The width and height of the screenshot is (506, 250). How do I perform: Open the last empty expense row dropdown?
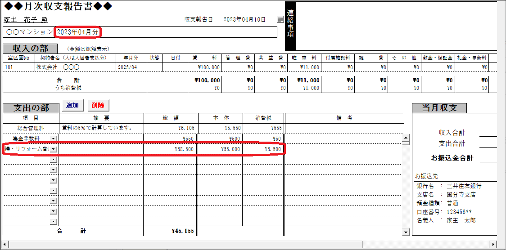coord(54,221)
